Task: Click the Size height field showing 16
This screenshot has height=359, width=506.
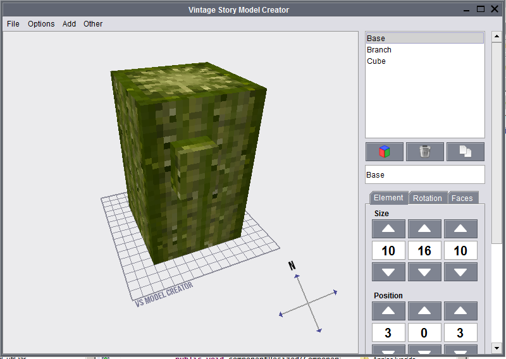Action: pyautogui.click(x=424, y=251)
